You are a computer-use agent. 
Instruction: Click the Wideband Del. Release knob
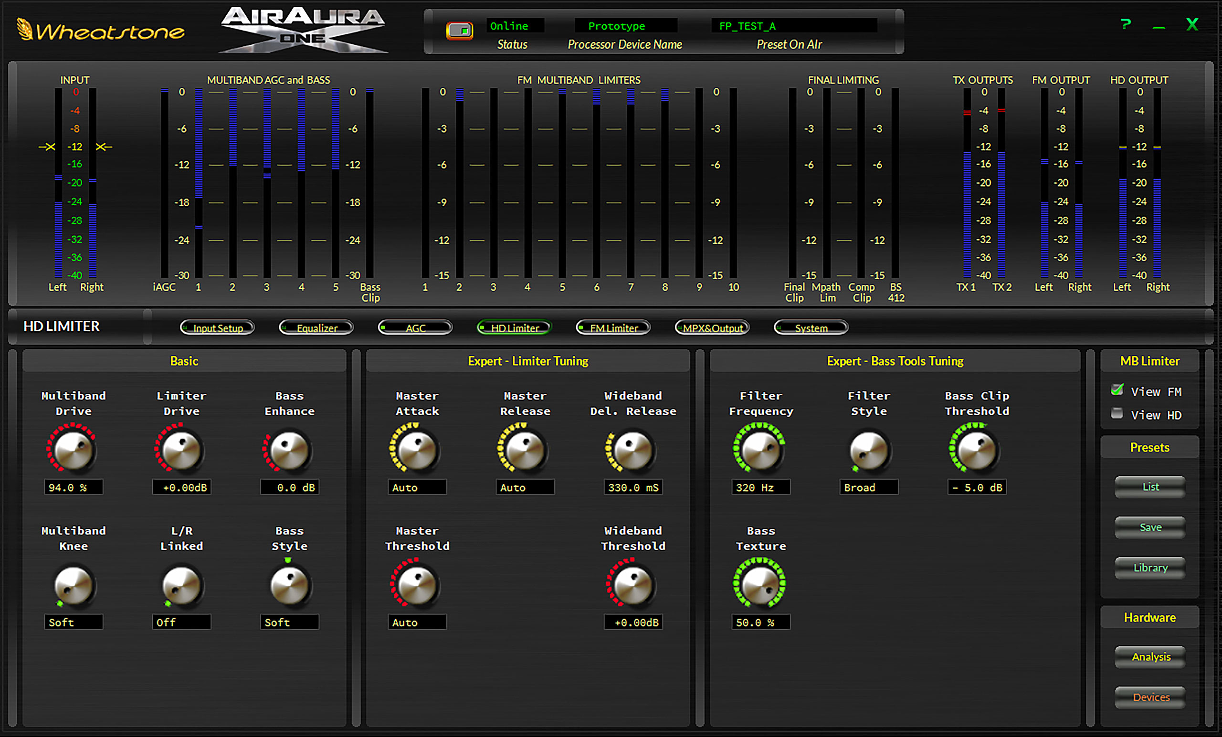tap(633, 449)
